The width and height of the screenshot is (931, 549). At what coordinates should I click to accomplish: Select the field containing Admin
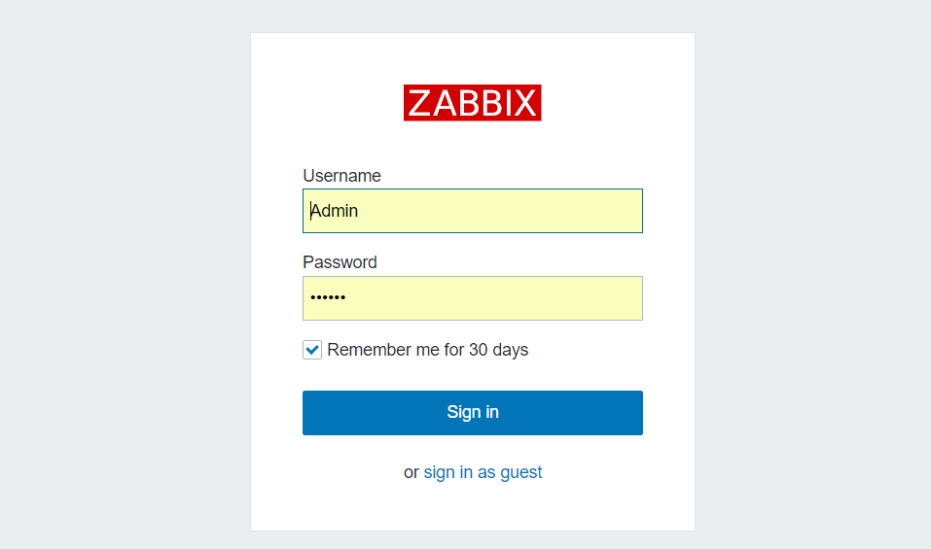pos(472,211)
